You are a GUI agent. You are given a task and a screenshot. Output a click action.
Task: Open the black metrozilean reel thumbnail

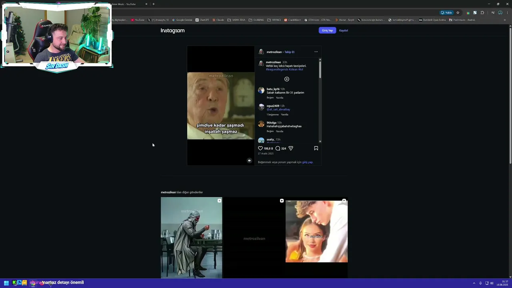tap(254, 238)
